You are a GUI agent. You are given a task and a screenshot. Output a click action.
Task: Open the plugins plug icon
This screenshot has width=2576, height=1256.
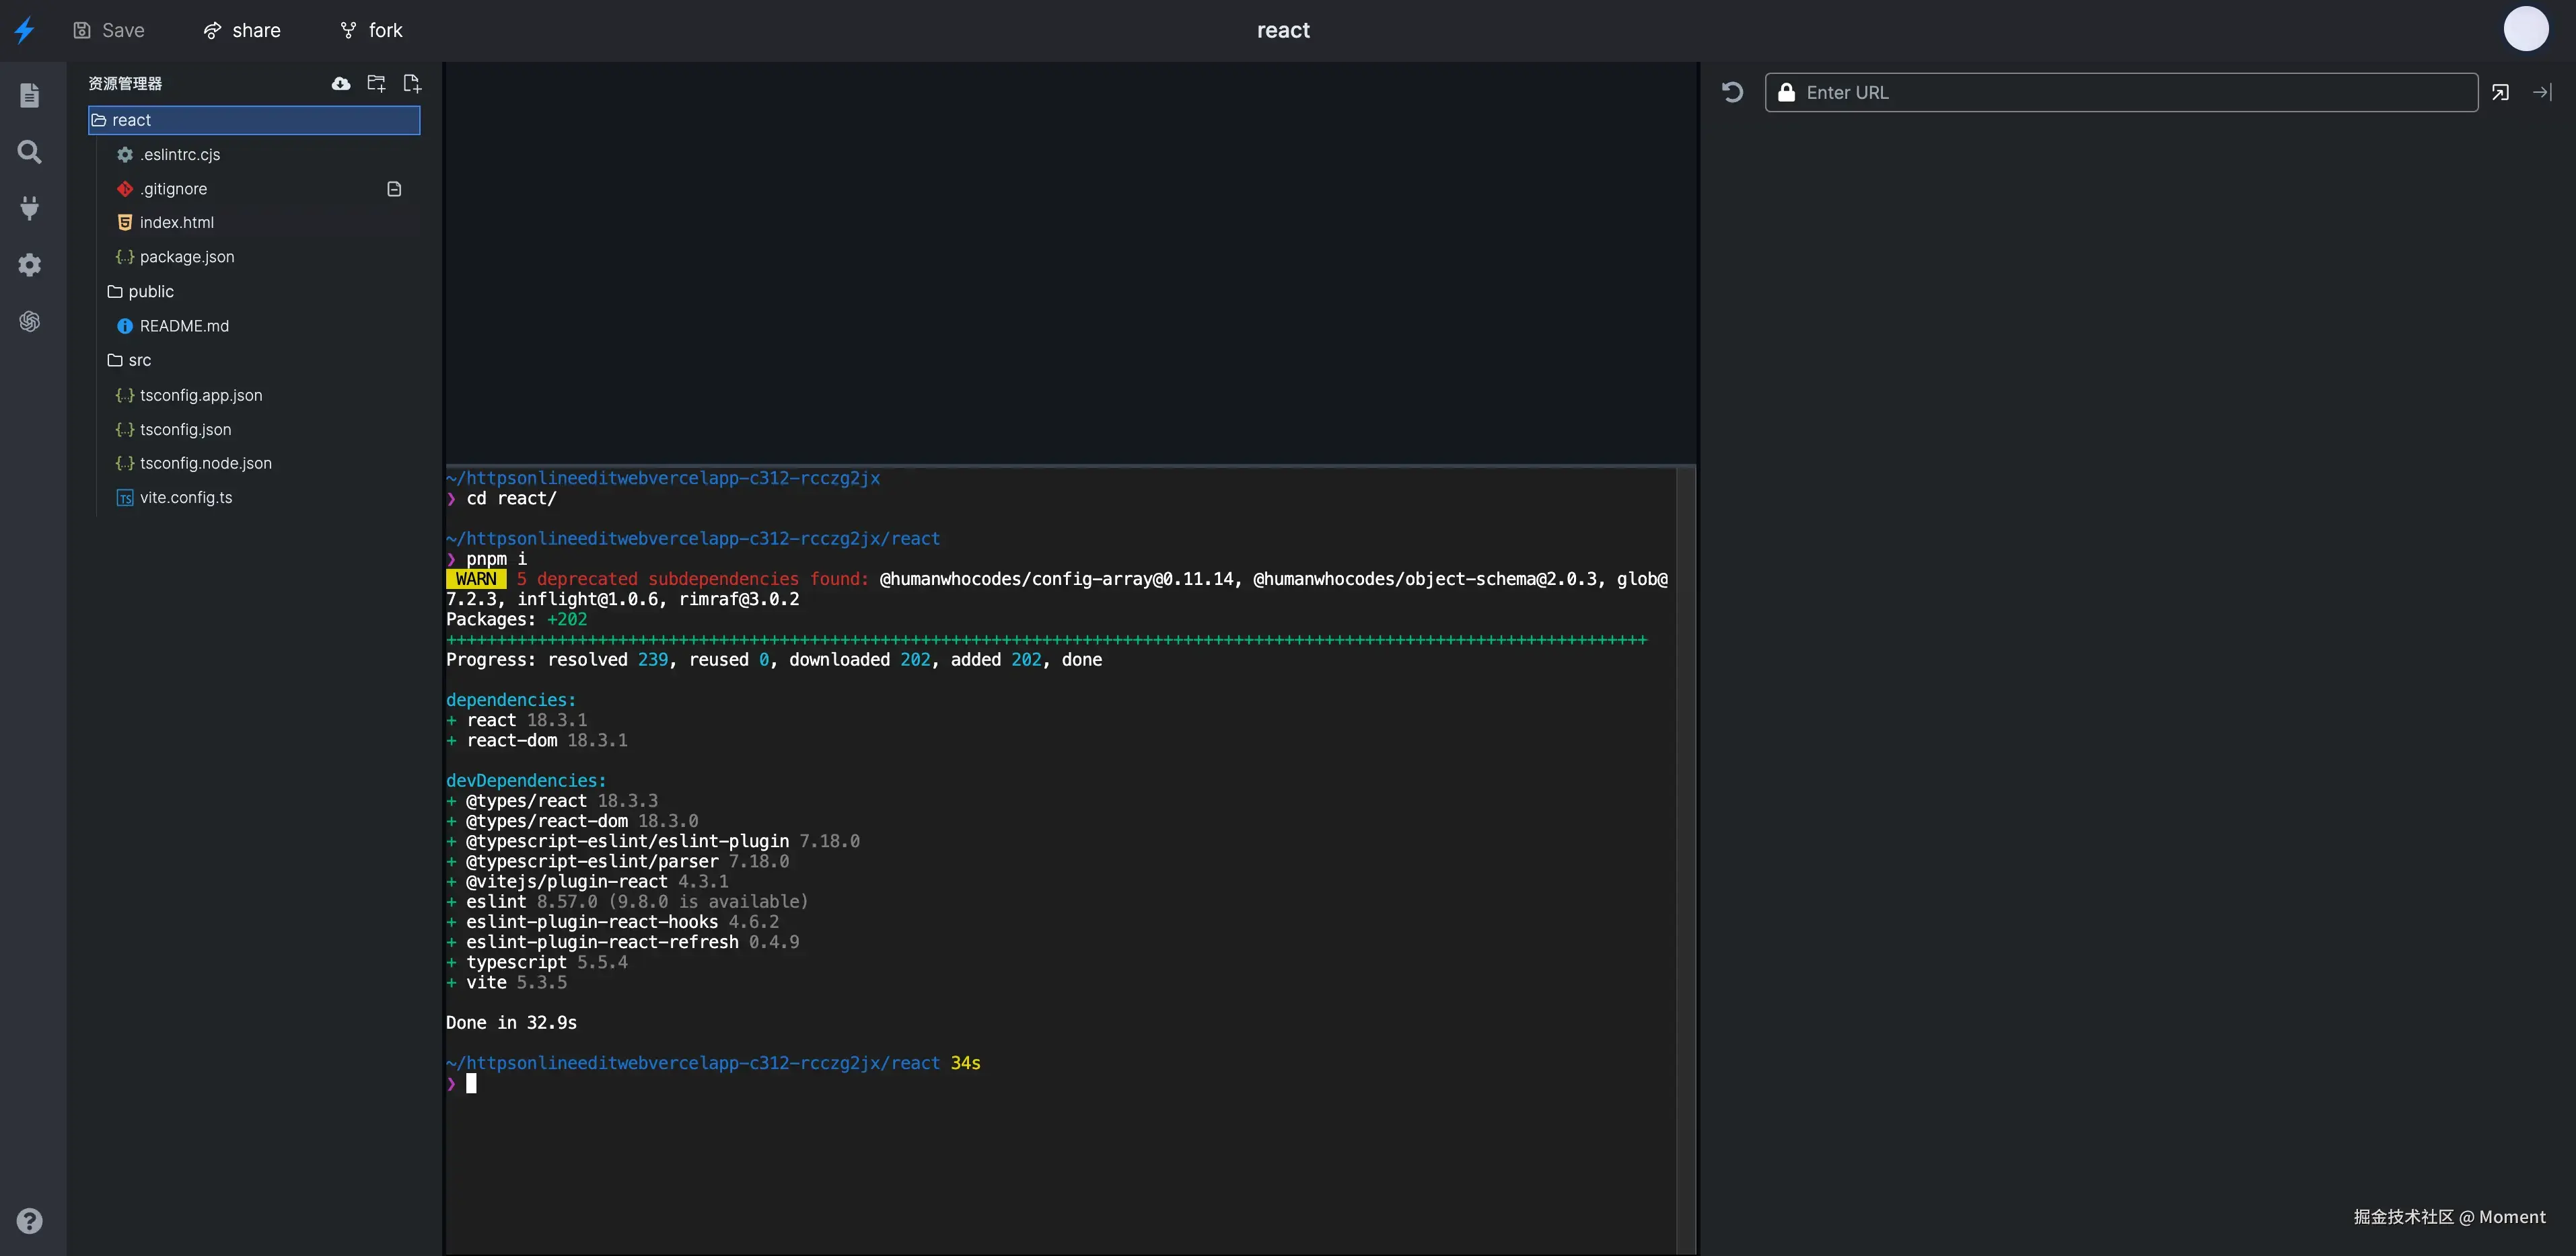(x=30, y=208)
